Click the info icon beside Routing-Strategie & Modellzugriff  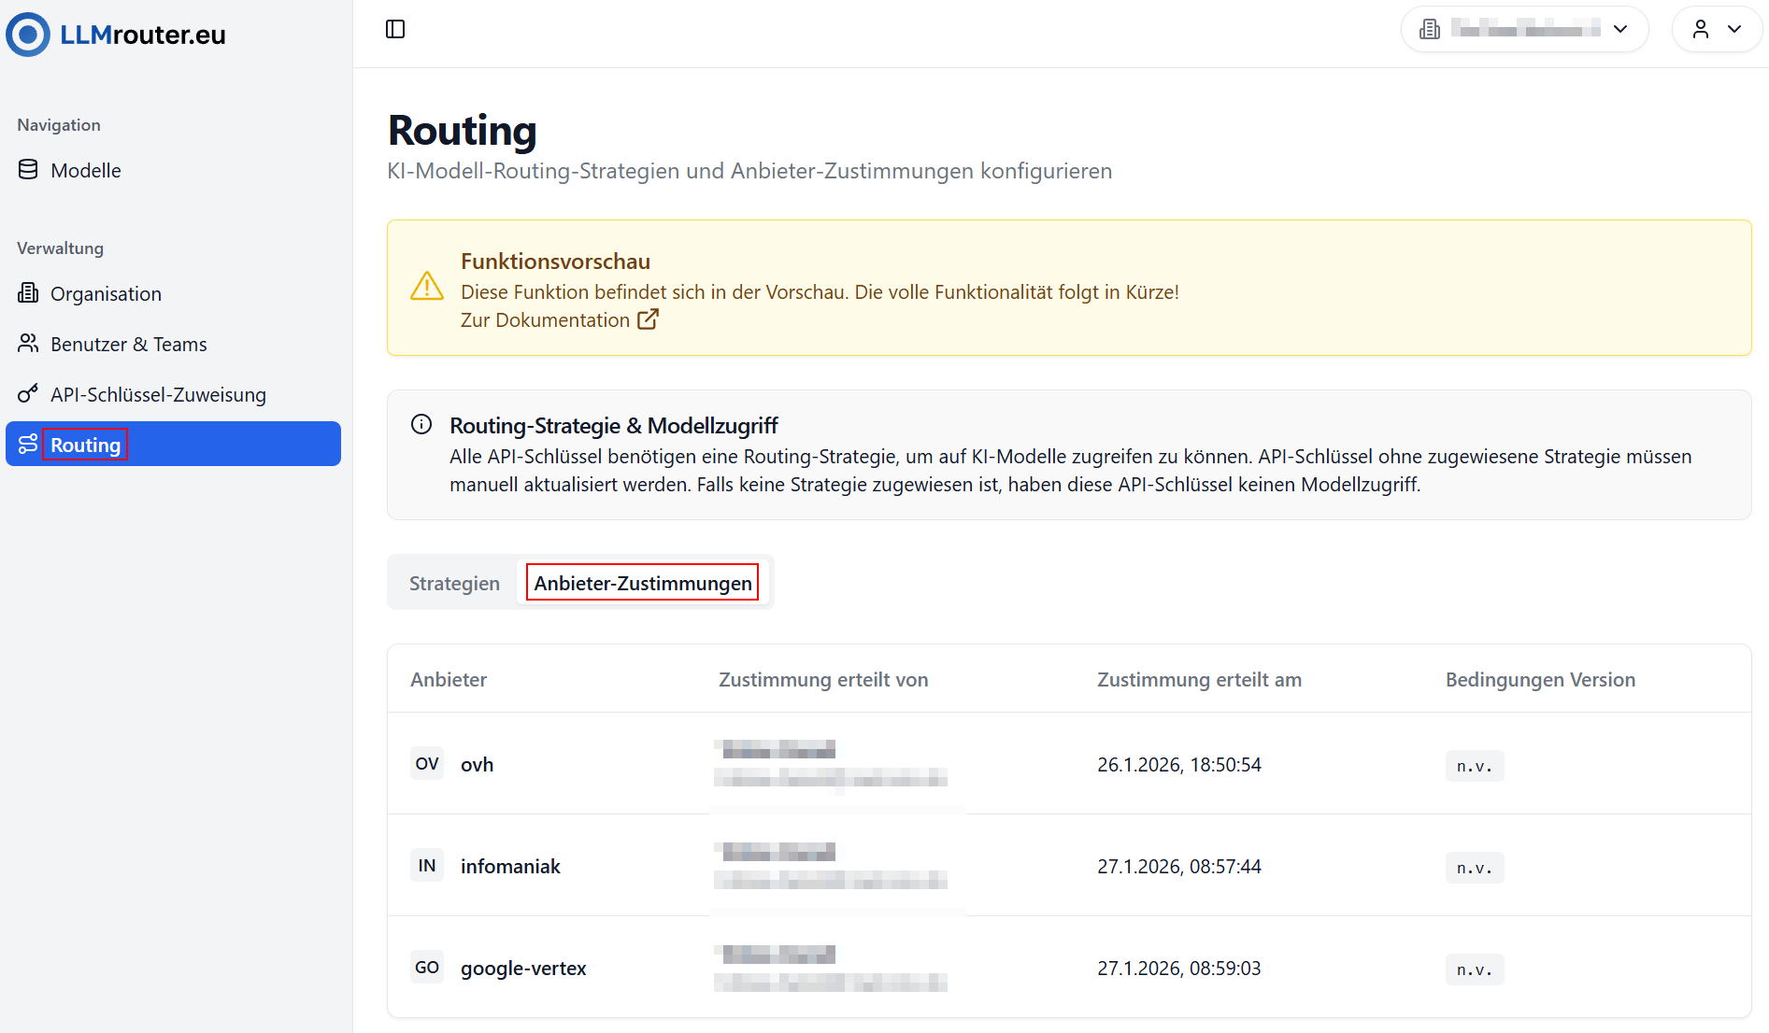click(421, 423)
